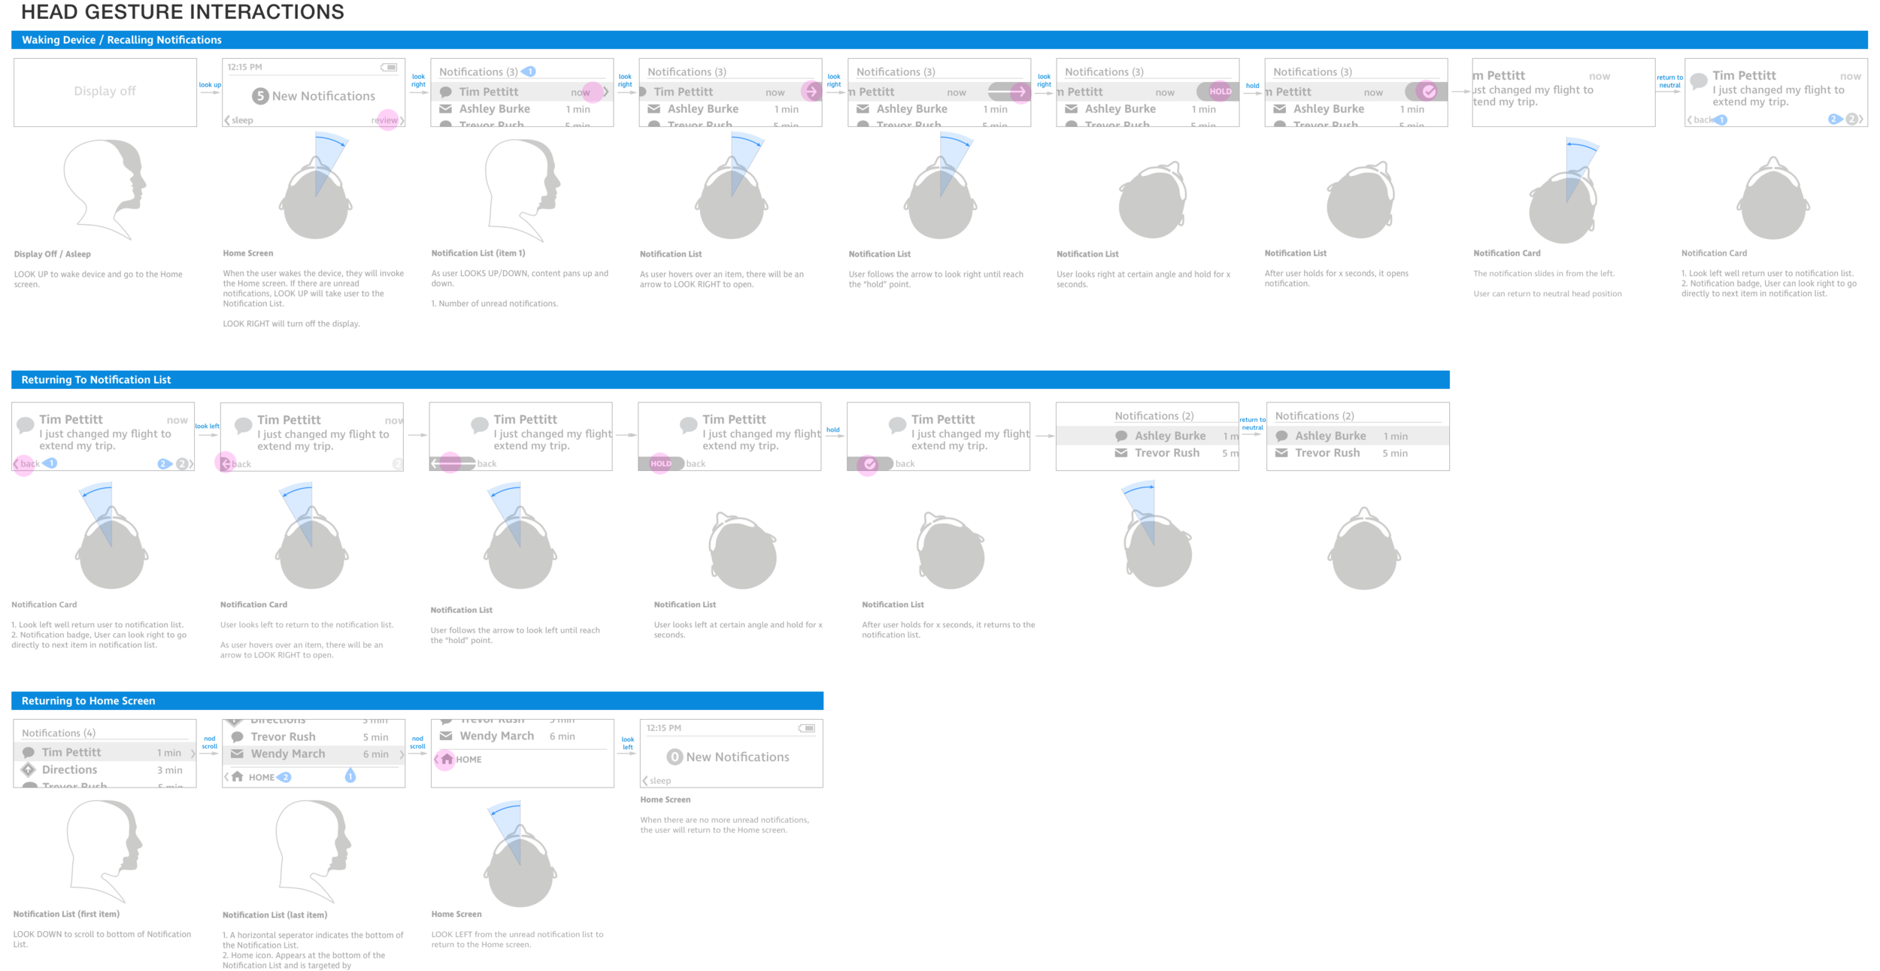Click sleep on the 5 New Notifications screen
The image size is (1880, 971).
pos(242,120)
